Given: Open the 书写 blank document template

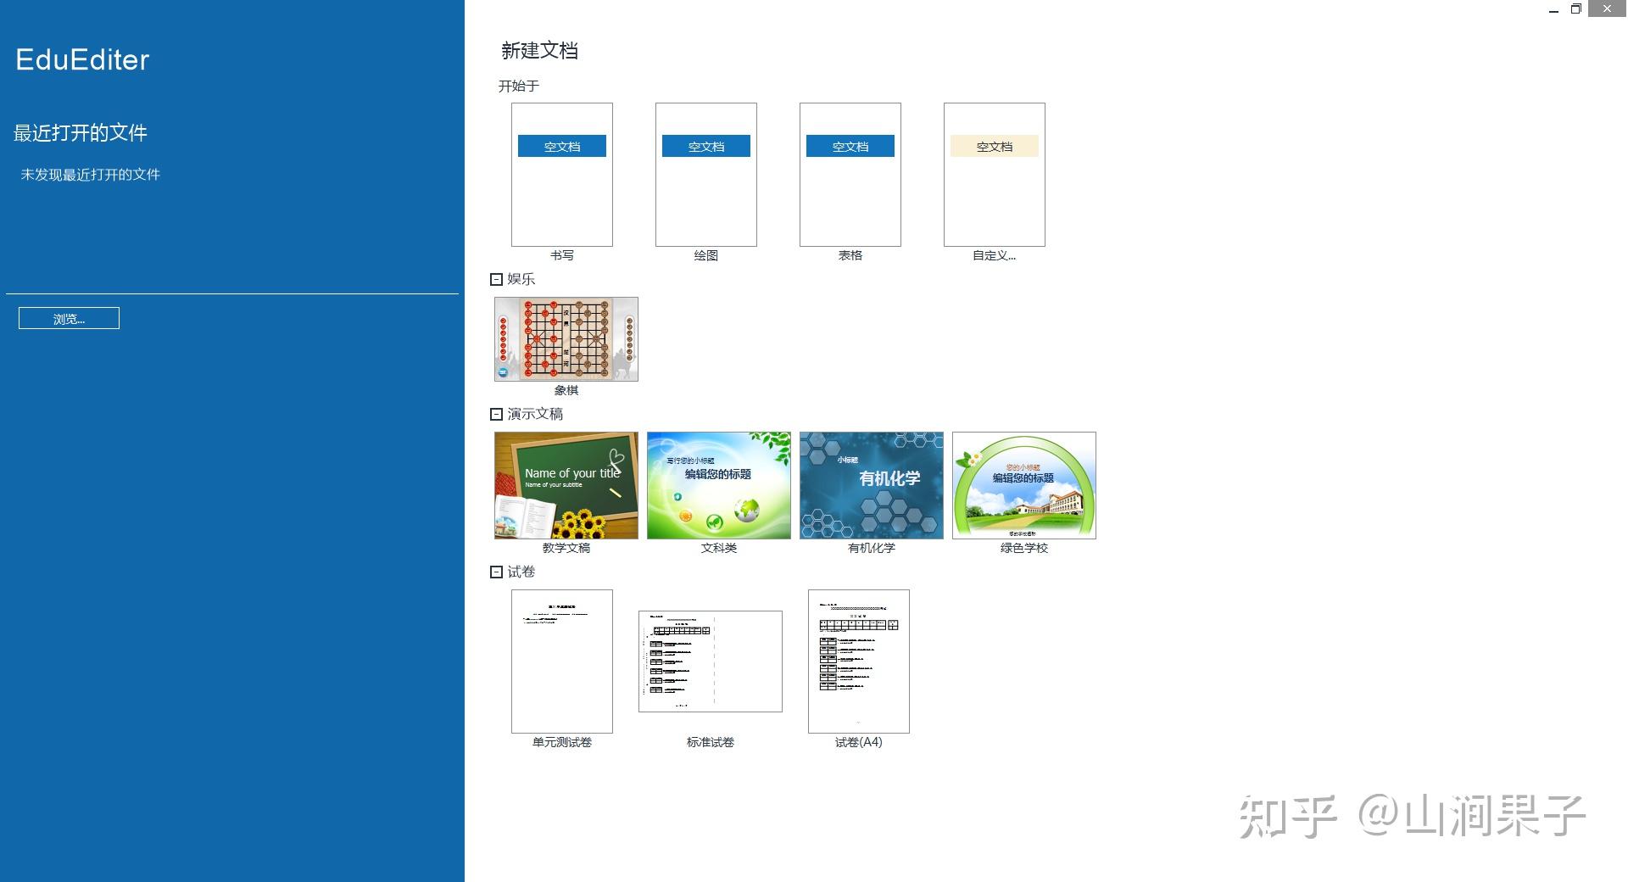Looking at the screenshot, I should [x=561, y=175].
